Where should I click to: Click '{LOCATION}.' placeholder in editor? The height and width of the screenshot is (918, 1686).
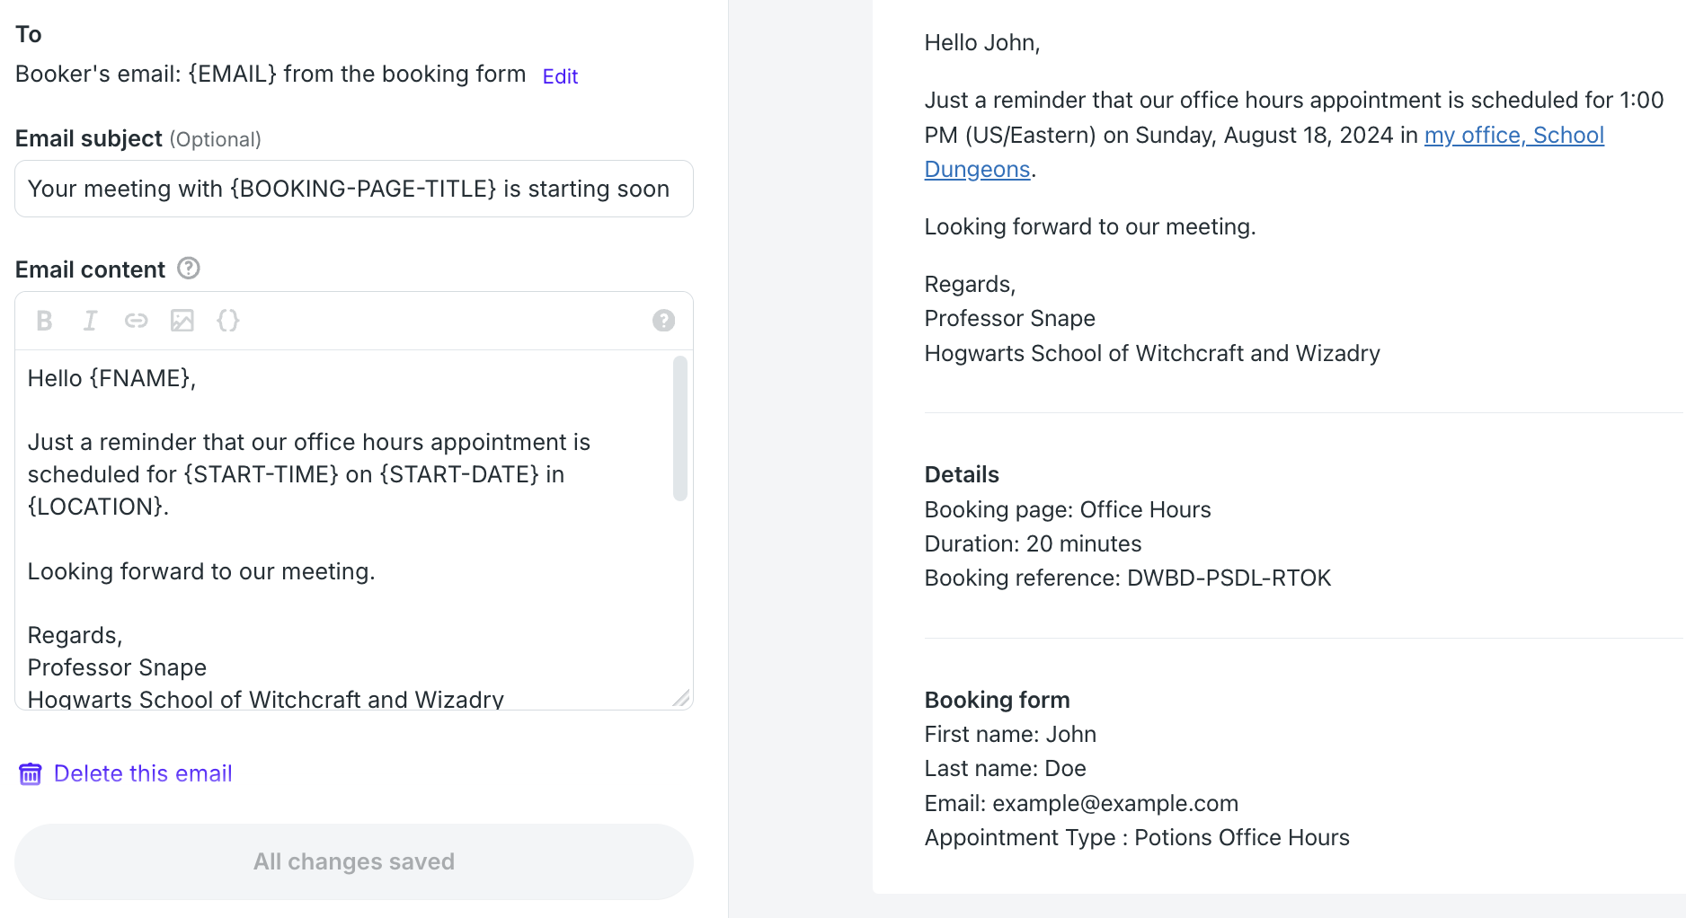(98, 507)
